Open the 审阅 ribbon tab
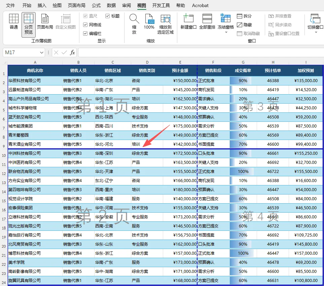Viewport: 324px width, 286px height. tap(127, 5)
